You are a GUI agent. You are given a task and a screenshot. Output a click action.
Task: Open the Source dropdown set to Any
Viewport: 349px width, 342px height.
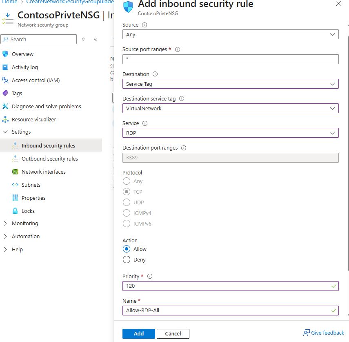(x=230, y=35)
